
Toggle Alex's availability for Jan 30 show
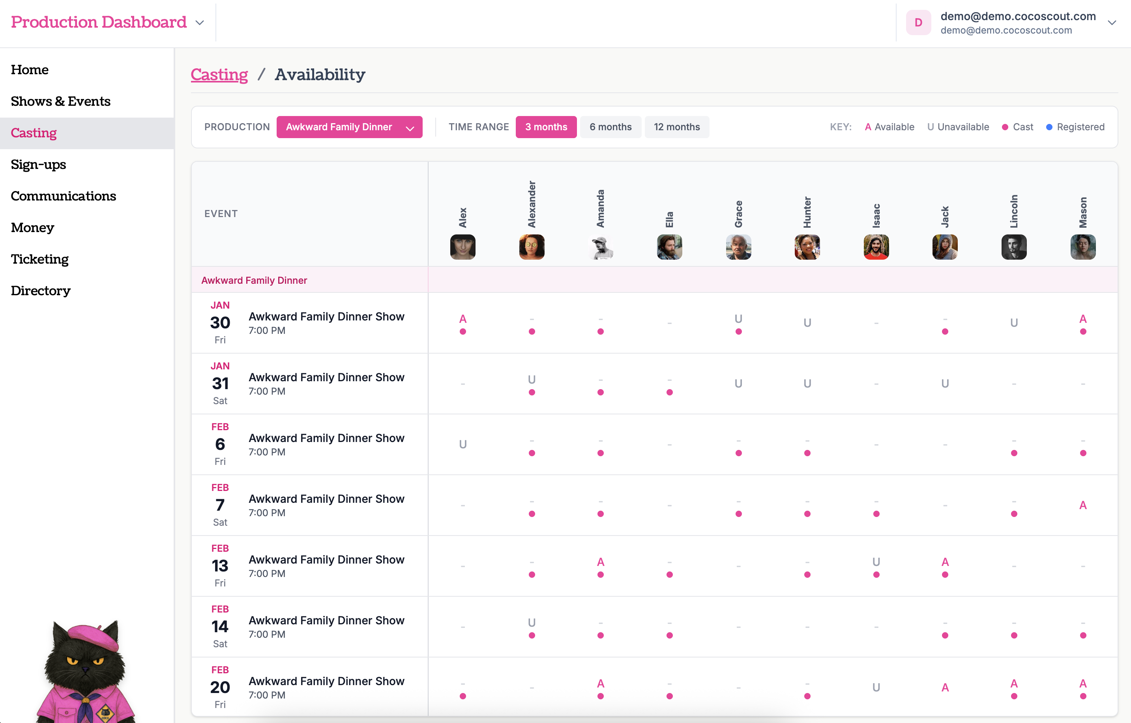coord(463,318)
